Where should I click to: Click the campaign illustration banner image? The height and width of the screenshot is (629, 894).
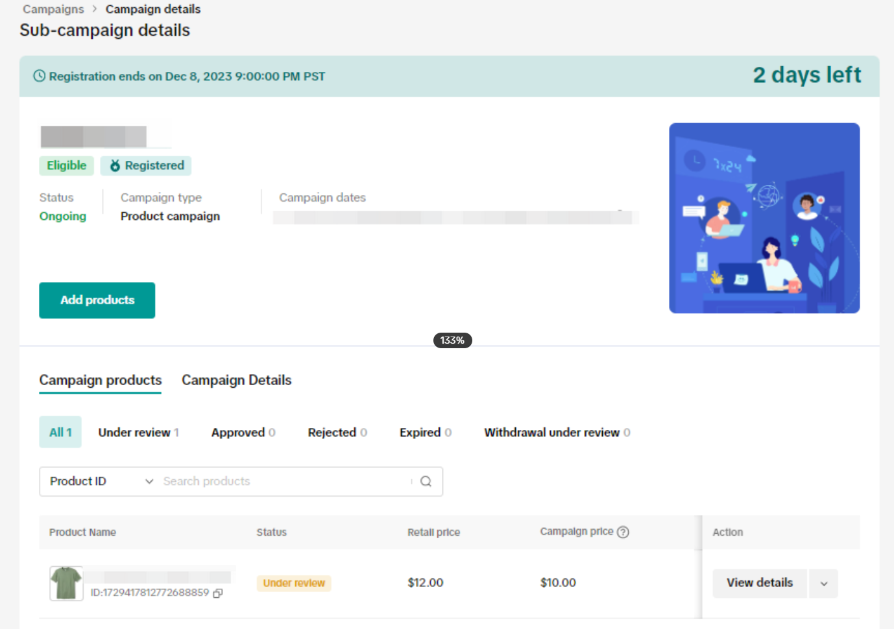(x=764, y=218)
